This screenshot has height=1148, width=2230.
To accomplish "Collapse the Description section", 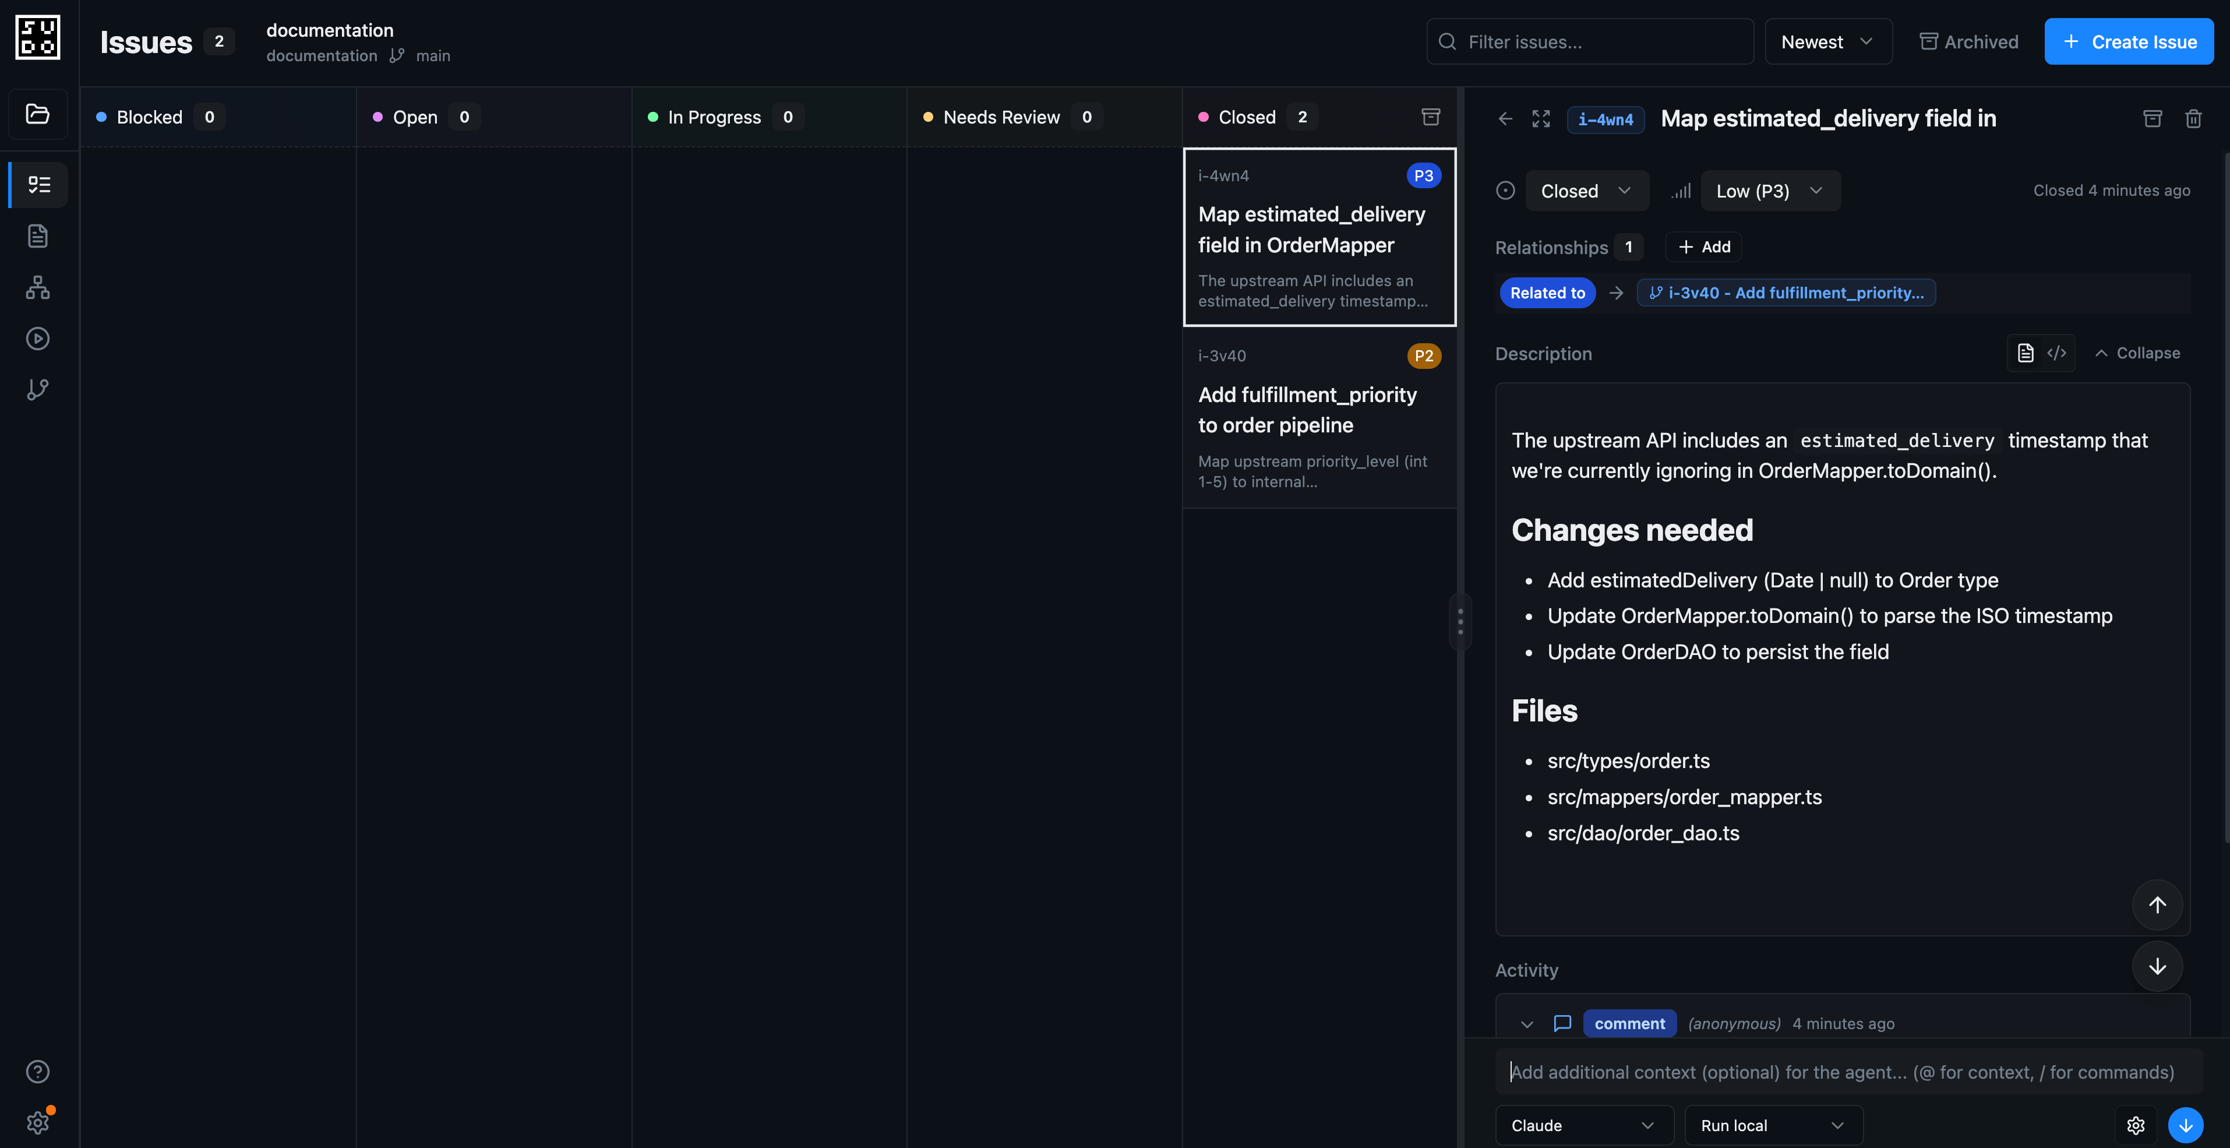I will point(2137,353).
